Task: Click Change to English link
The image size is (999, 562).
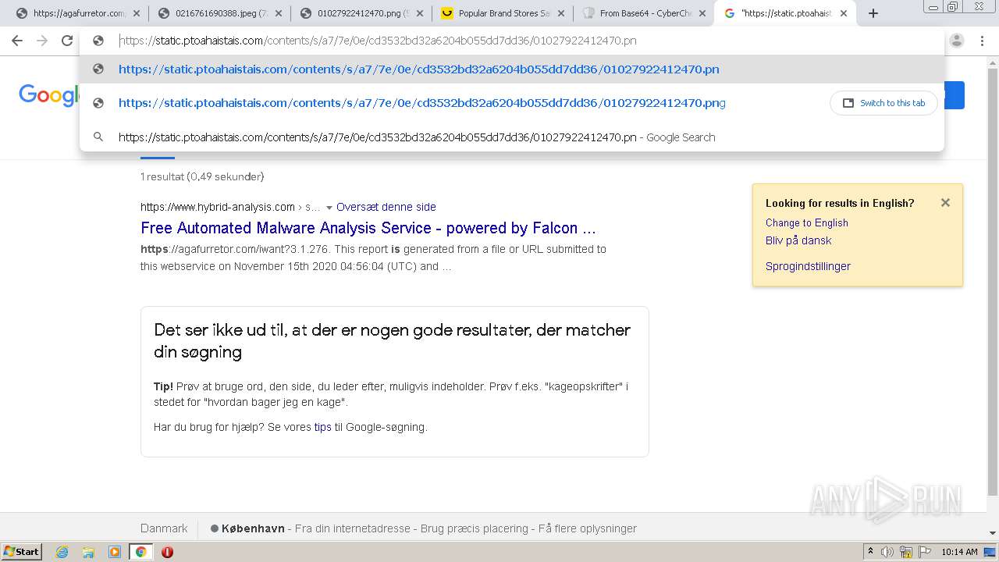Action: 807,222
